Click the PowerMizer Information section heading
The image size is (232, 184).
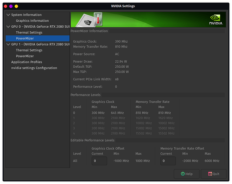(x=89, y=31)
